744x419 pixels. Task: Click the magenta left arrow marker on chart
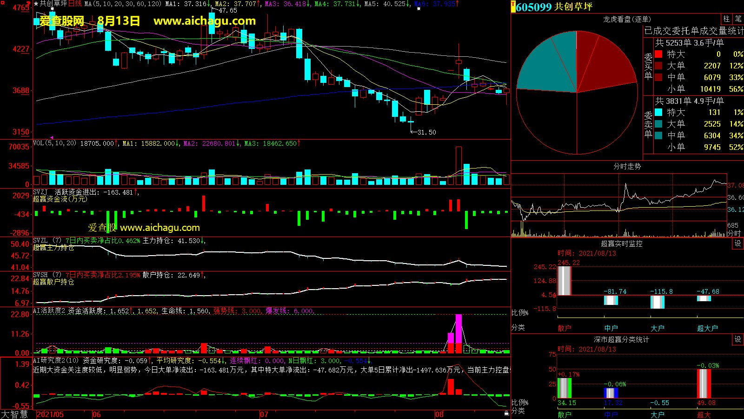click(x=51, y=137)
